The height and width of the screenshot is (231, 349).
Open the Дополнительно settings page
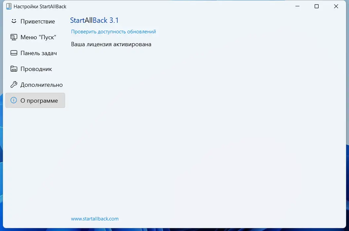click(41, 84)
